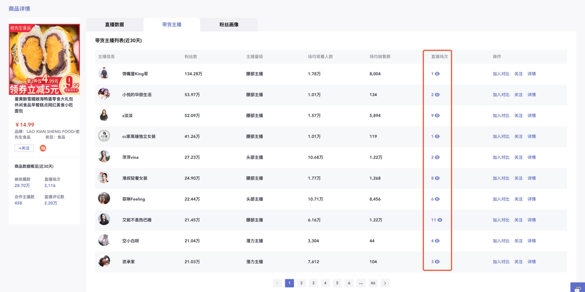The image size is (585, 292).
Task: Open 详情 for 艾妮不是热巴哦
Action: pyautogui.click(x=531, y=220)
